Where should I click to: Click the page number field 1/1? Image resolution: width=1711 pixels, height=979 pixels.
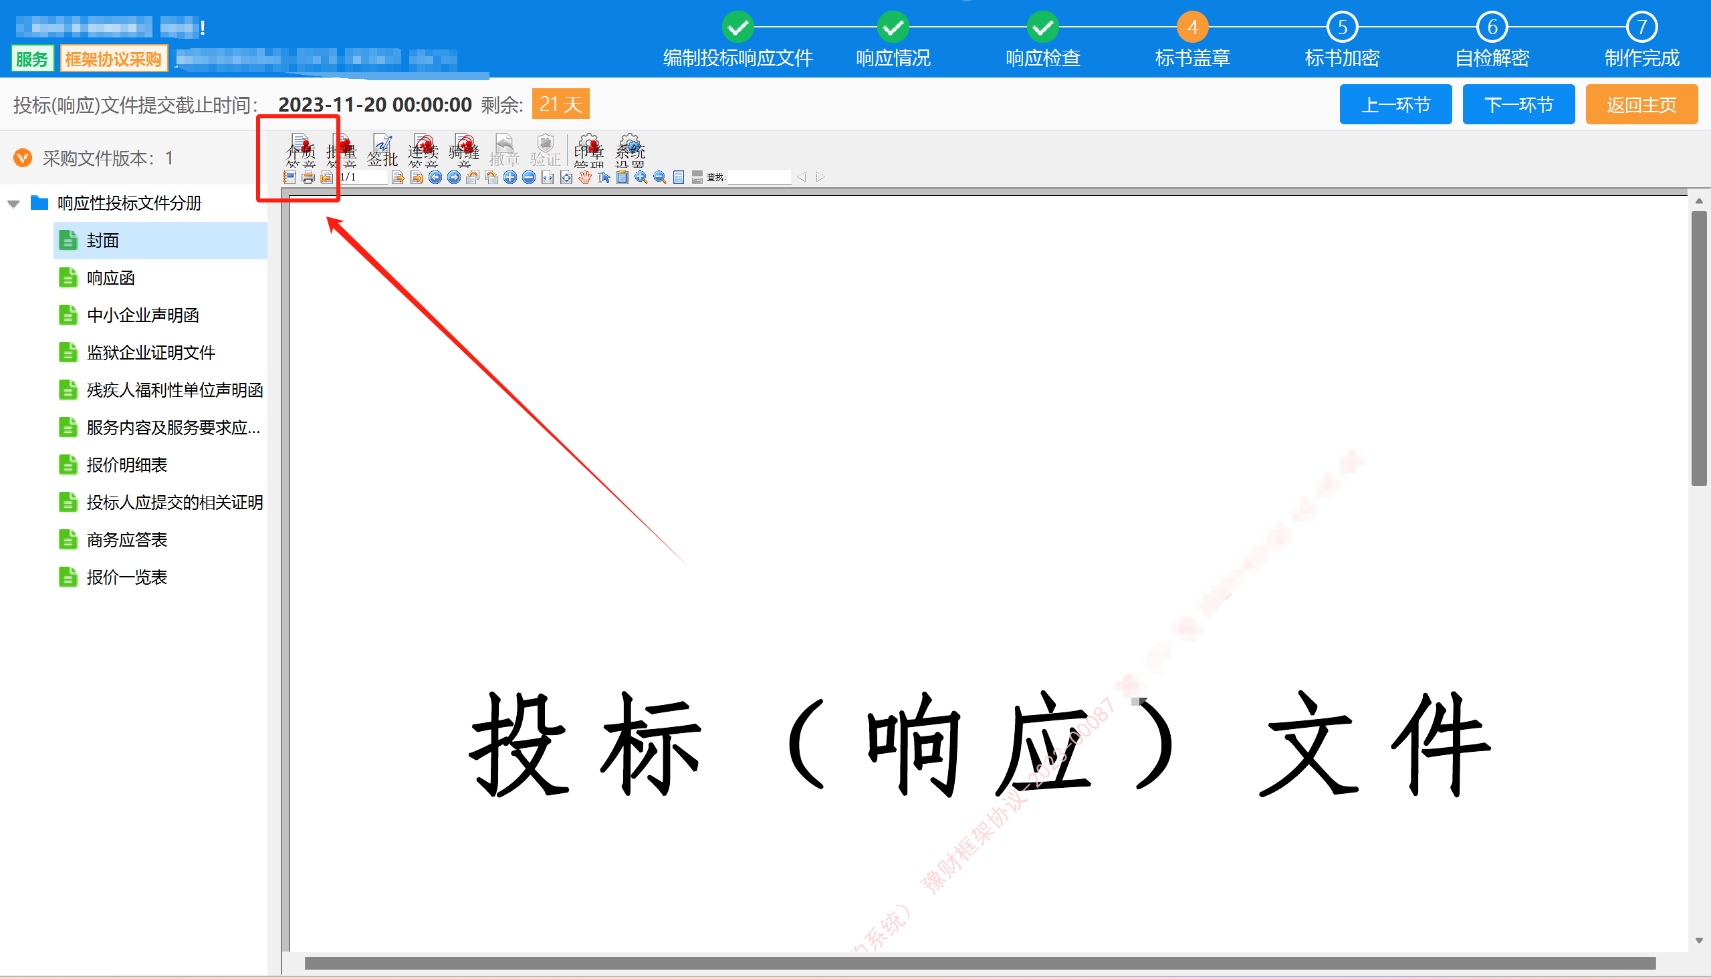pyautogui.click(x=363, y=177)
